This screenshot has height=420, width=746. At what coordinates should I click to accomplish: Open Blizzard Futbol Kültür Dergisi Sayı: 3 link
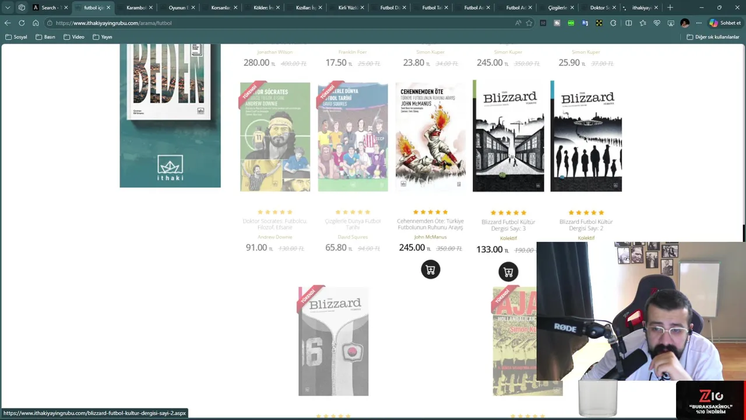pos(508,225)
